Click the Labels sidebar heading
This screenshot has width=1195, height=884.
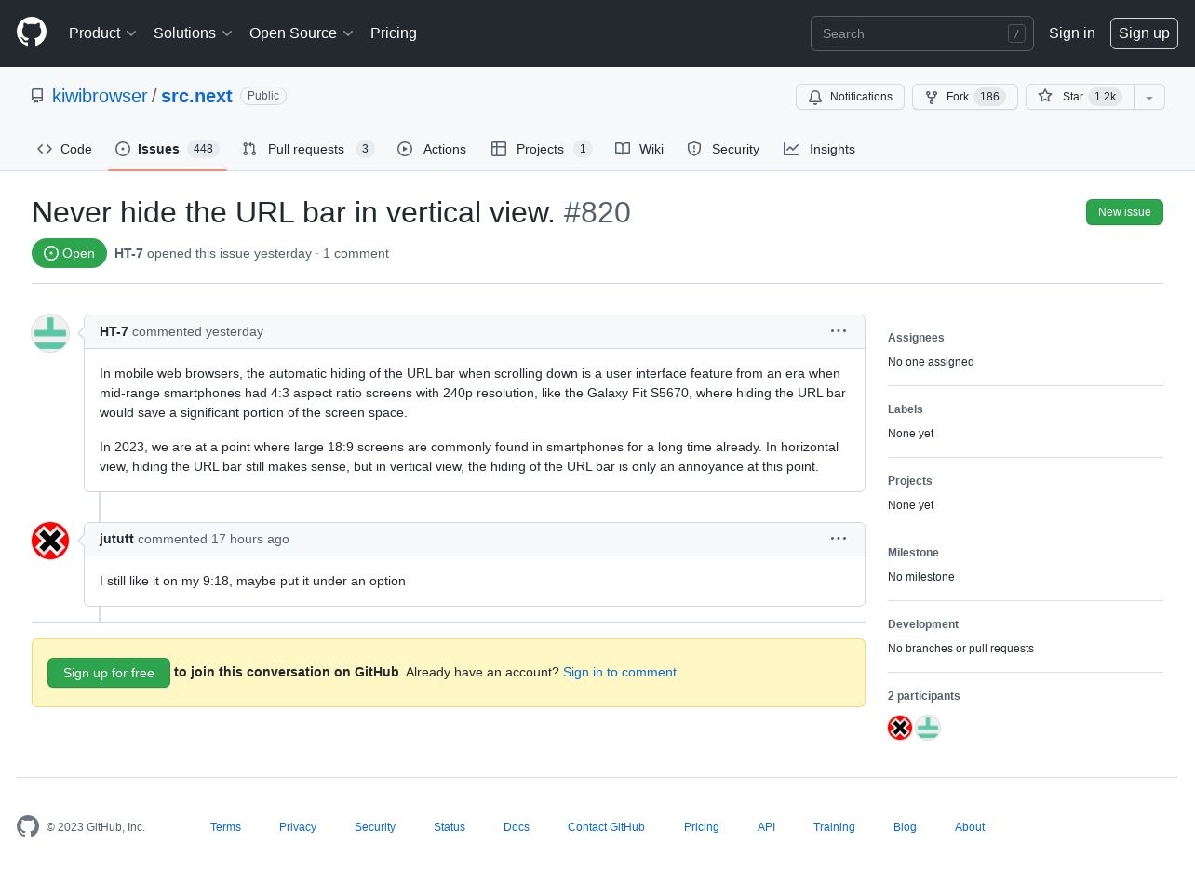coord(906,409)
